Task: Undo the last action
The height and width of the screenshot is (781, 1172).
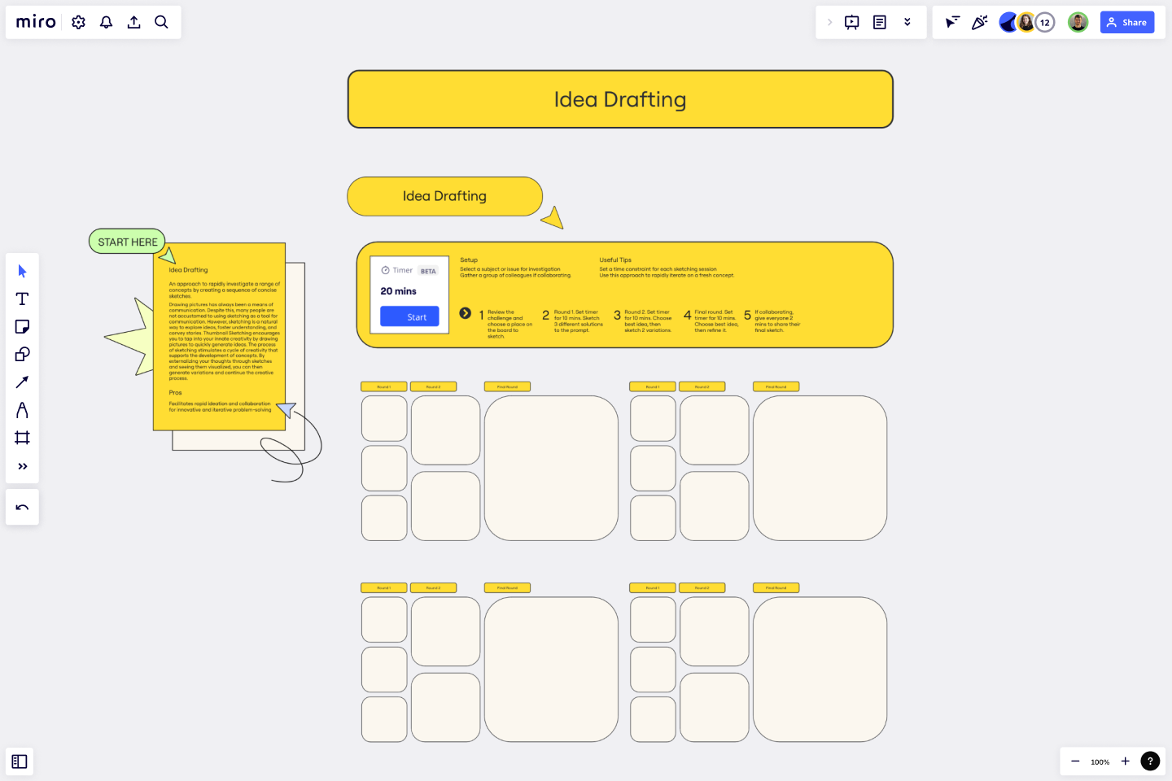Action: [22, 506]
